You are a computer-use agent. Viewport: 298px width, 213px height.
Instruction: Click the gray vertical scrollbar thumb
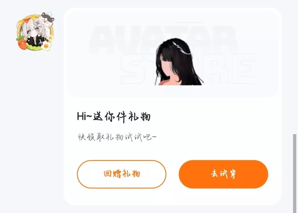[295, 173]
